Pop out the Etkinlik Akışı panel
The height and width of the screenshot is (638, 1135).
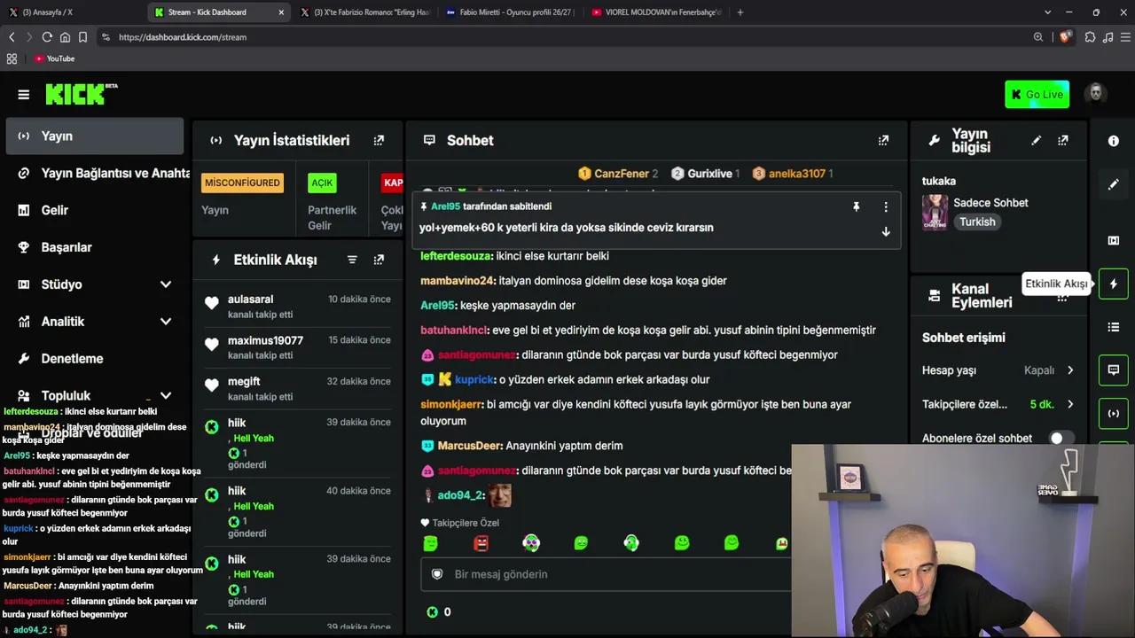(x=379, y=260)
